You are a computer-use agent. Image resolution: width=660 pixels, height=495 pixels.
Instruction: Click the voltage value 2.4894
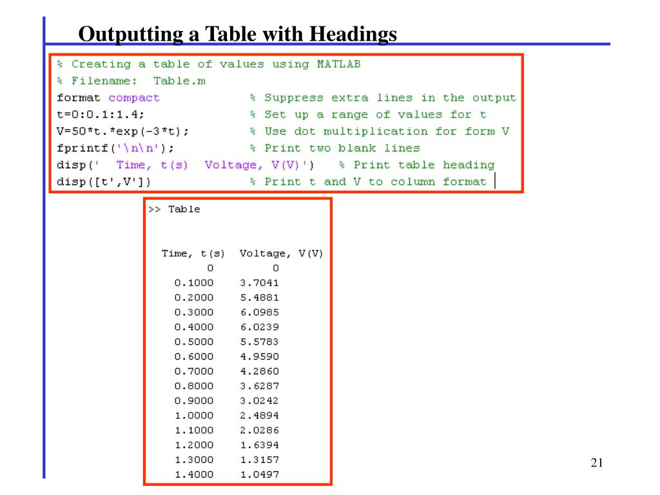pos(259,416)
